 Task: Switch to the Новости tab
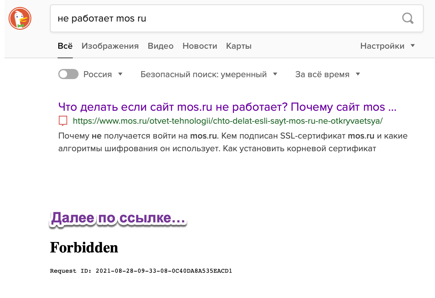point(200,46)
